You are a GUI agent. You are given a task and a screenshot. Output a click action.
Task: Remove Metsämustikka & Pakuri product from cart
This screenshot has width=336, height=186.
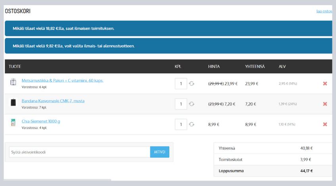325,84
